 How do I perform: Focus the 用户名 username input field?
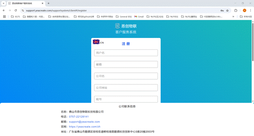(x=126, y=53)
